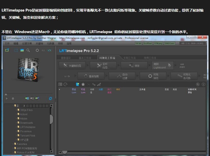Click the blue crossing-waves icon above preview
210x156 pixels.
49,50
